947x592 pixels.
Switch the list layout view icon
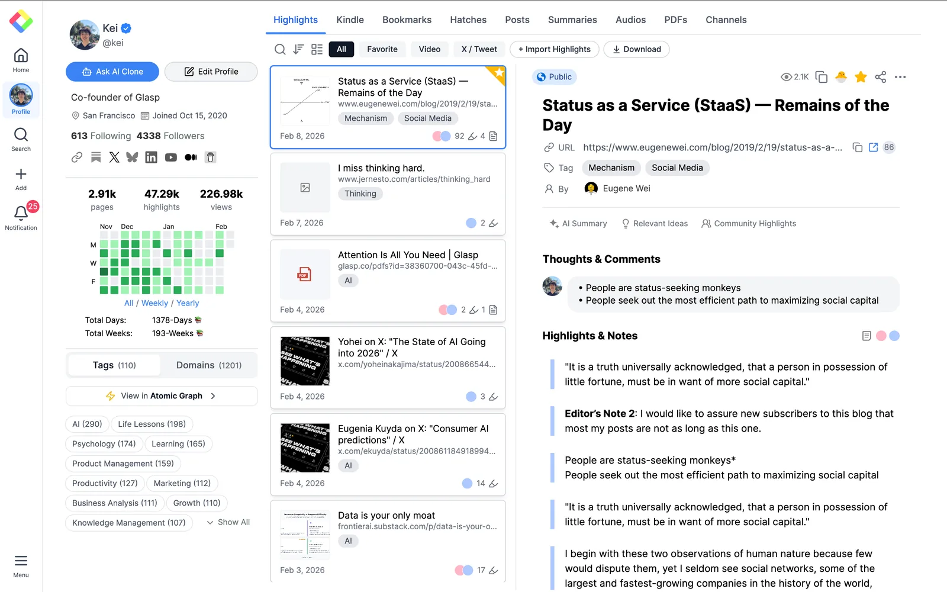pyautogui.click(x=317, y=49)
